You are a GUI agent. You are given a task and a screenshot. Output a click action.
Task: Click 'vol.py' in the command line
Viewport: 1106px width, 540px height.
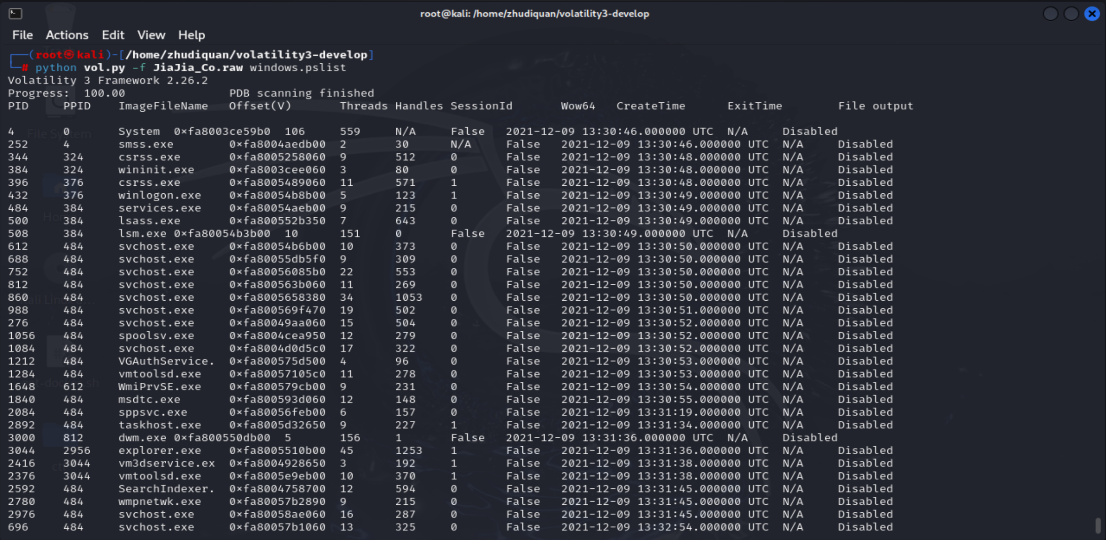[x=104, y=68]
